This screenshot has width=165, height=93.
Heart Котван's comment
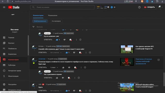[x=80, y=53]
